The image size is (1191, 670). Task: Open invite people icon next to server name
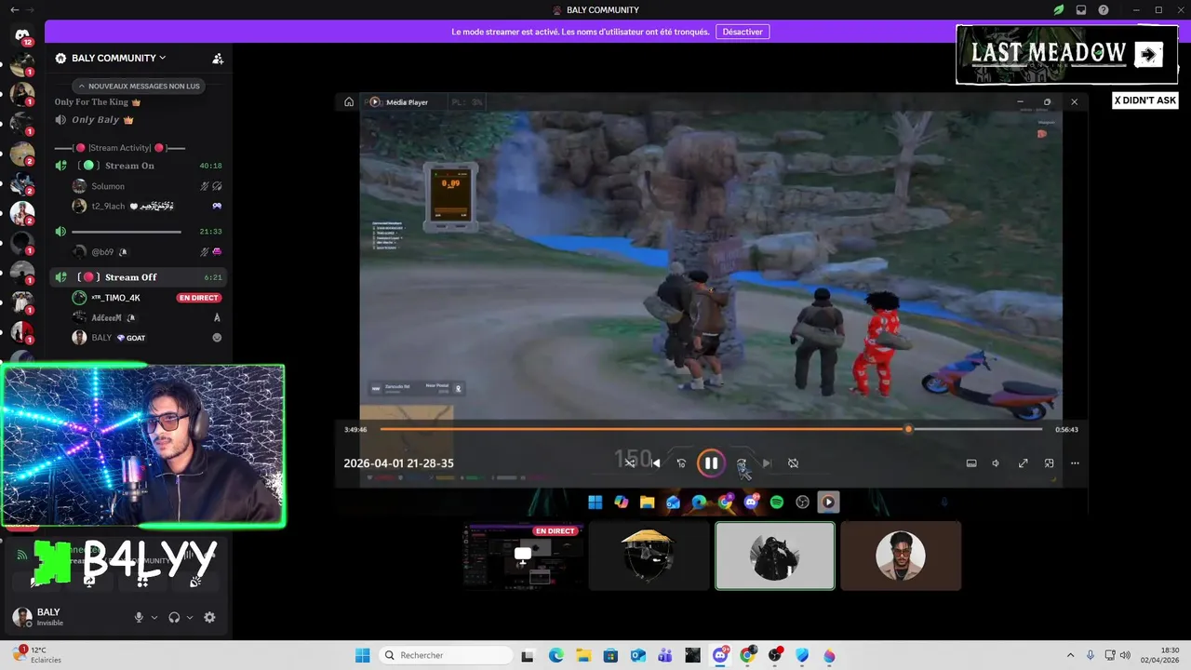pyautogui.click(x=218, y=58)
